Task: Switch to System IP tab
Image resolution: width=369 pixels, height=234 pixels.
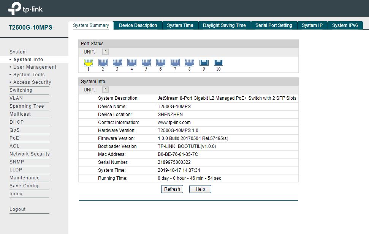Action: pos(312,25)
